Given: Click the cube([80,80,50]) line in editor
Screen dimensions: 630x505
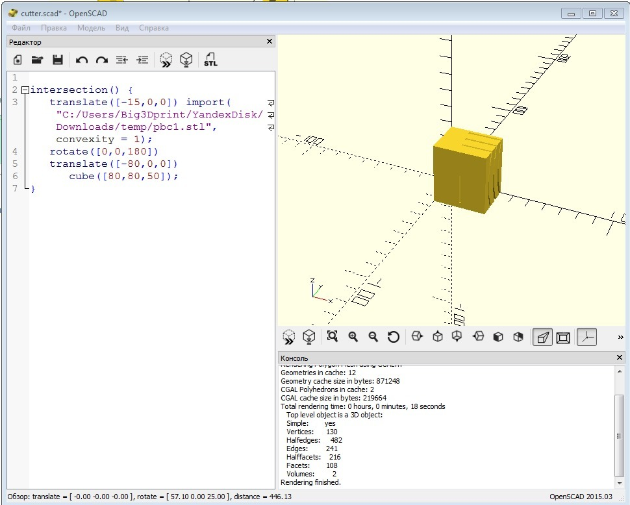Looking at the screenshot, I should [123, 176].
